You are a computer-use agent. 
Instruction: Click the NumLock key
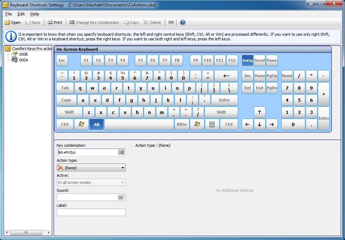(x=287, y=76)
